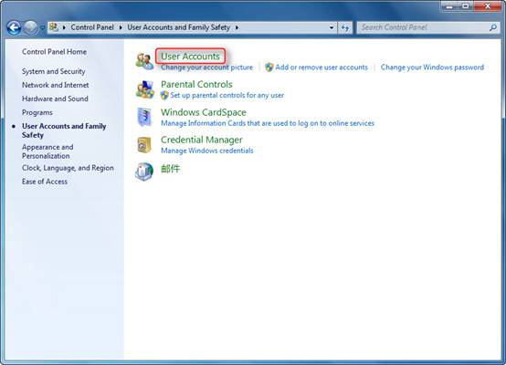
Task: Click shield icon beside Set up parental controls
Action: [164, 95]
